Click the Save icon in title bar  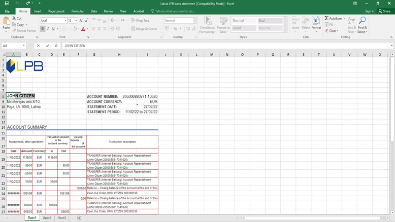coord(6,3)
